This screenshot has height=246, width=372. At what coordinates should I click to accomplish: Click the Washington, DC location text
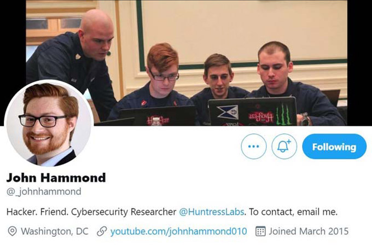[x=55, y=231]
